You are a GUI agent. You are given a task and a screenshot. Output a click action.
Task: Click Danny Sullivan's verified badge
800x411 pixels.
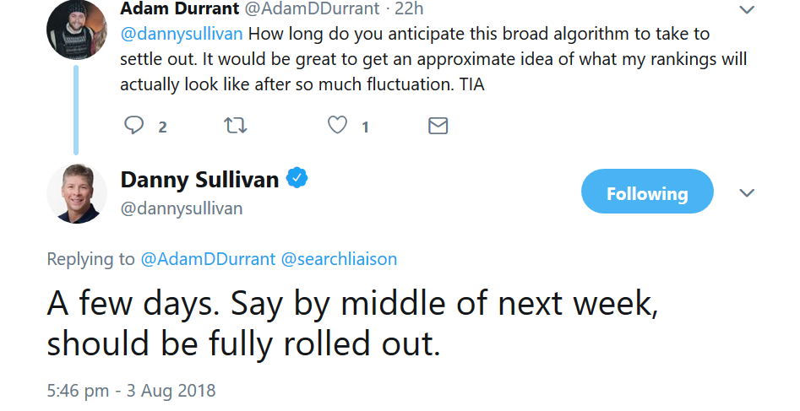pyautogui.click(x=297, y=178)
